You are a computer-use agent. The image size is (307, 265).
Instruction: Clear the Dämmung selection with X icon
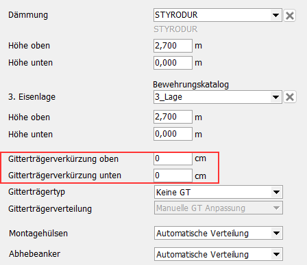click(x=290, y=16)
